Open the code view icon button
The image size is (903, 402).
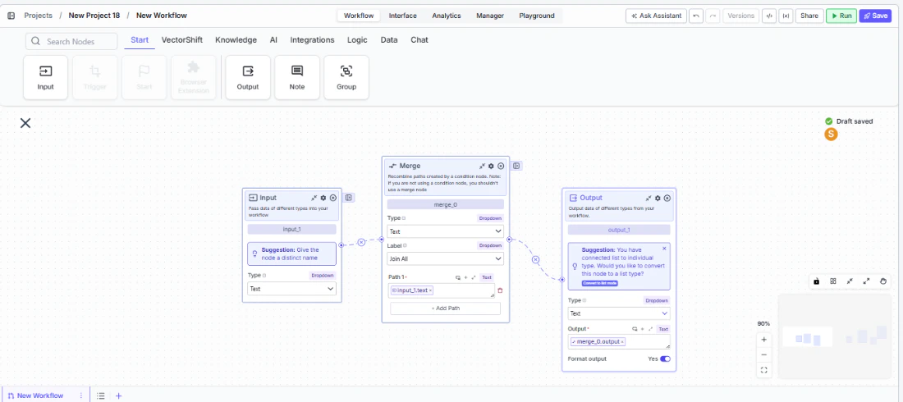tap(768, 16)
